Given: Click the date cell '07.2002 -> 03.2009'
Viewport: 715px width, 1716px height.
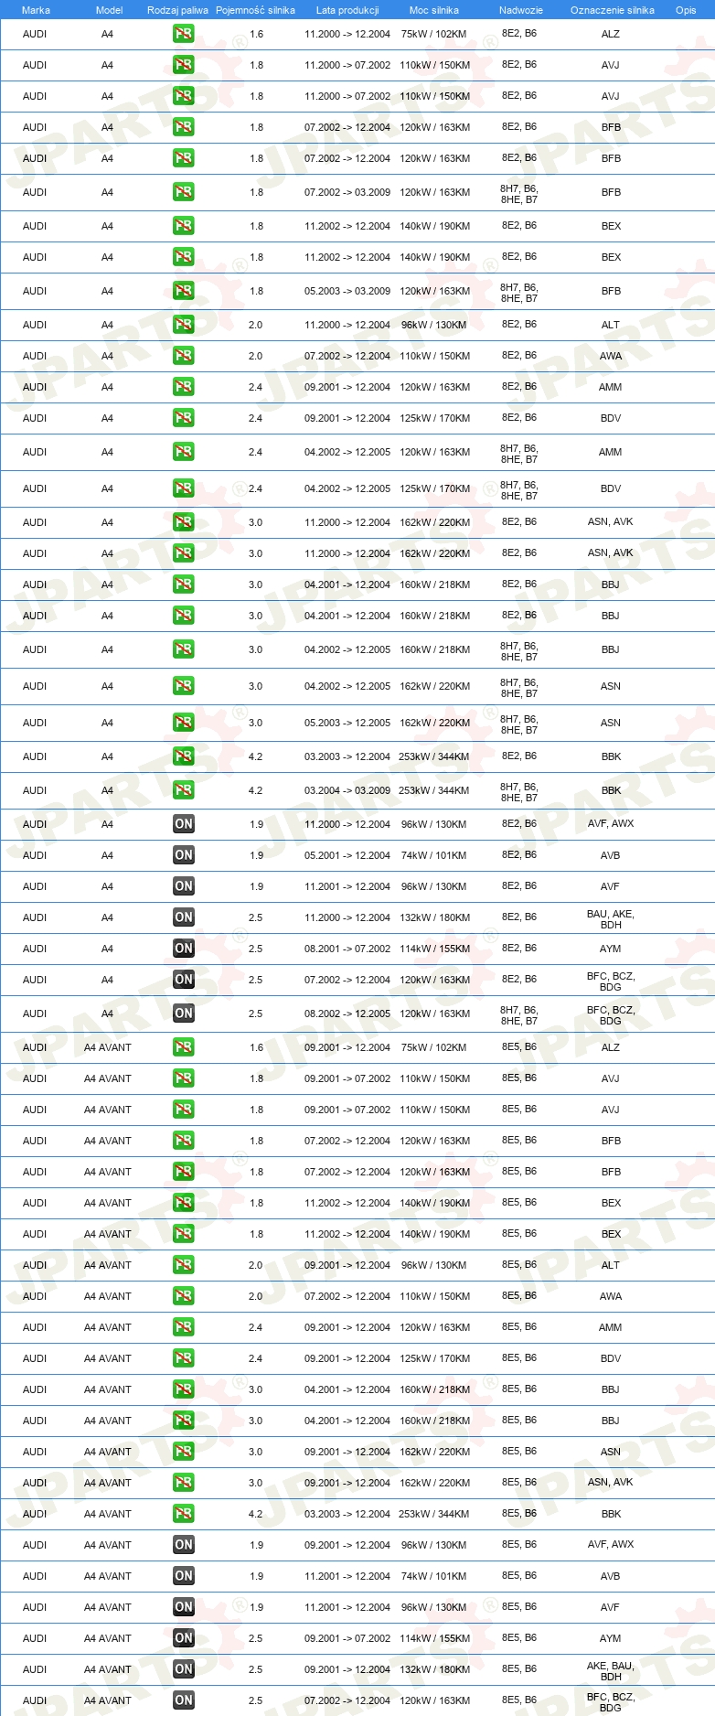Looking at the screenshot, I should pos(347,193).
